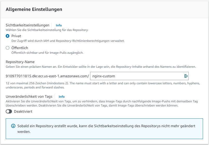Click the password manager icon in name field
Image resolution: width=209 pixels, height=145 pixels.
click(x=186, y=76)
